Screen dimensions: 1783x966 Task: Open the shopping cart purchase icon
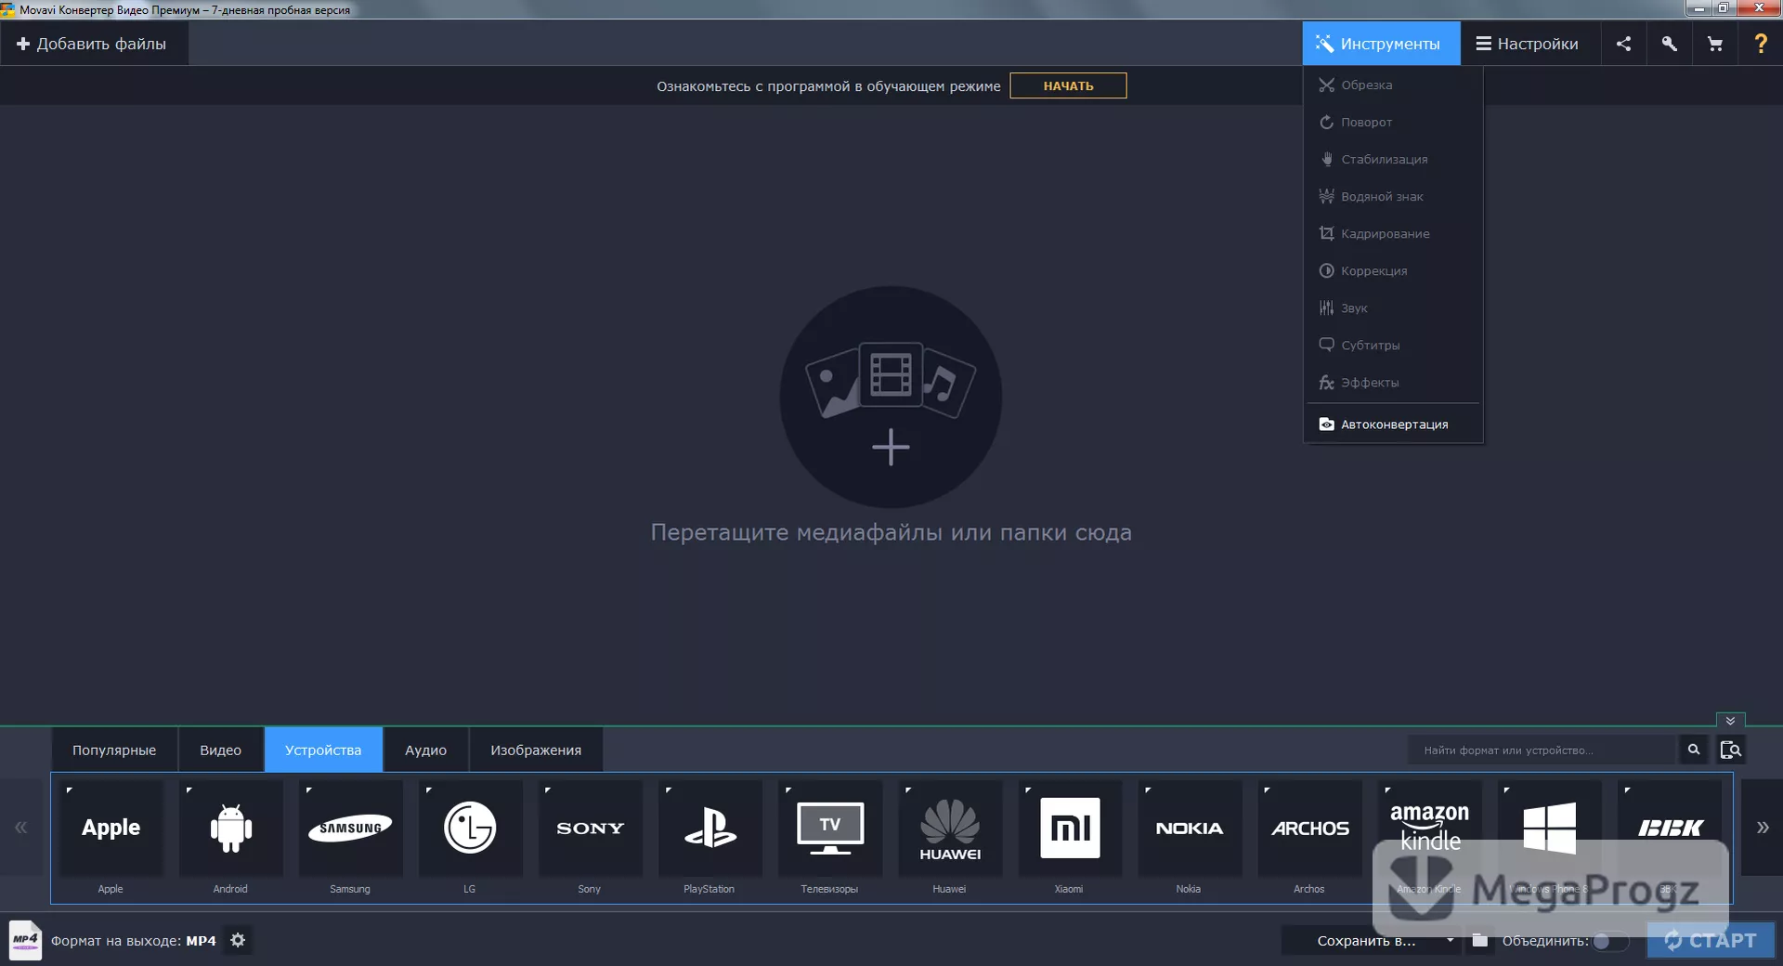pyautogui.click(x=1714, y=44)
